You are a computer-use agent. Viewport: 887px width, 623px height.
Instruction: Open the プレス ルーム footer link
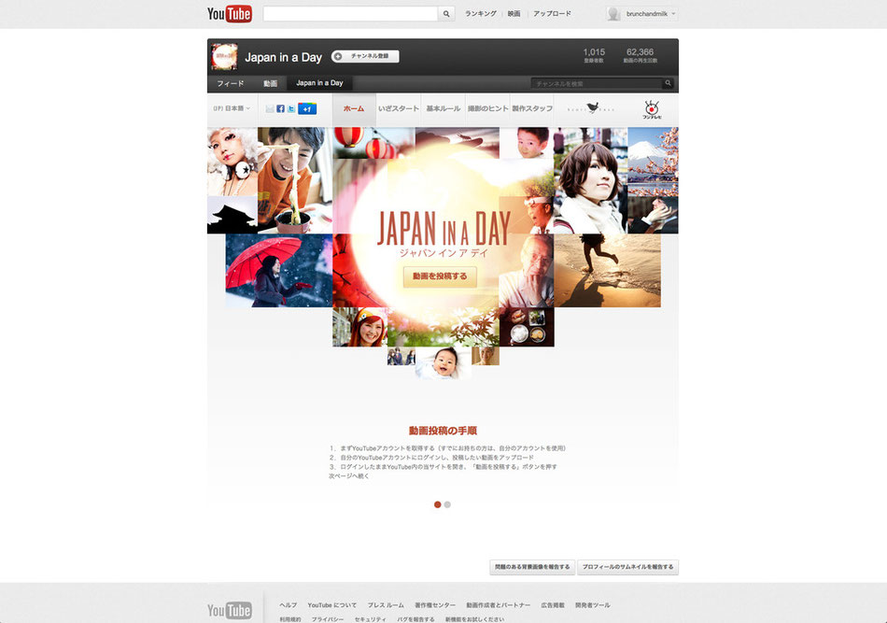coord(386,605)
